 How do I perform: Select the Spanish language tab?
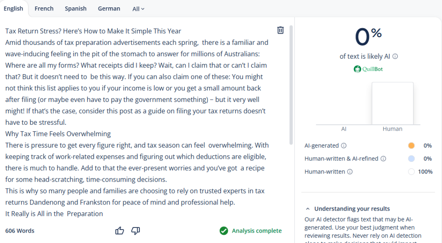[76, 9]
